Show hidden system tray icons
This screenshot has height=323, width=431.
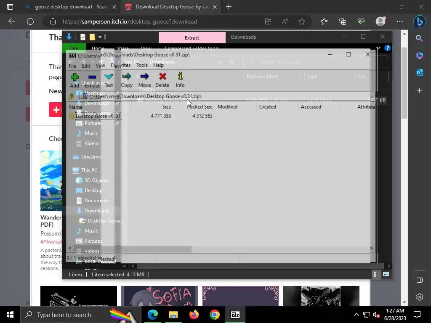tap(356, 315)
